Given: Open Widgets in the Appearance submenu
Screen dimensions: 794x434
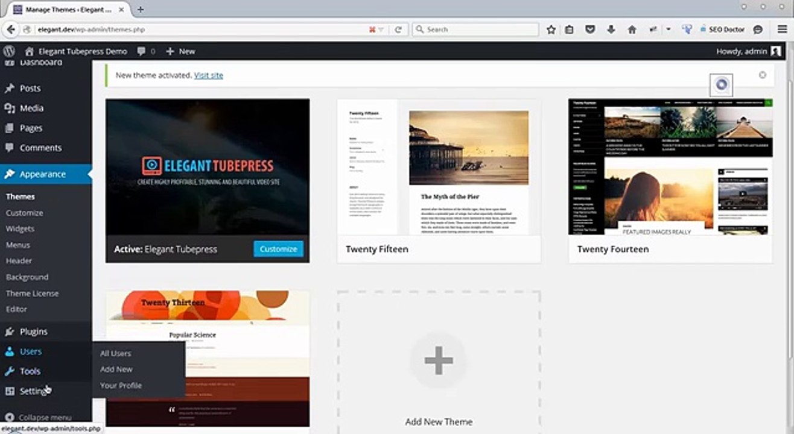Looking at the screenshot, I should (x=20, y=229).
